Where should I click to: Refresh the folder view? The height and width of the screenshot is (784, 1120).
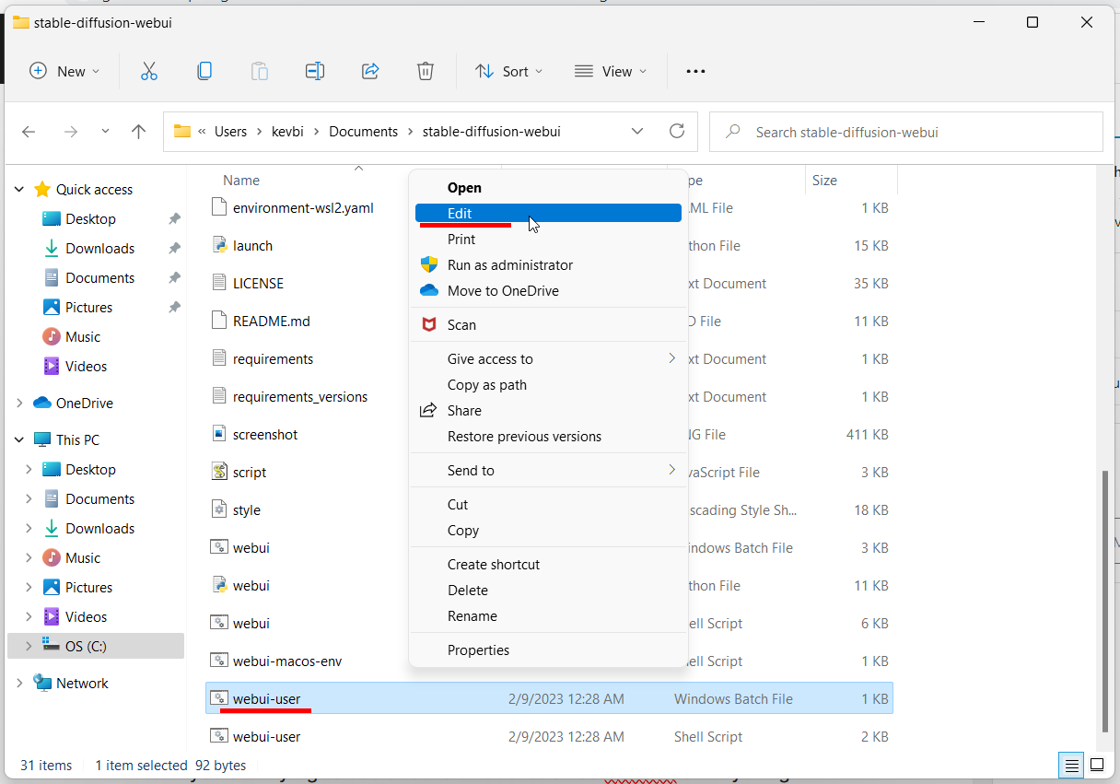point(677,131)
